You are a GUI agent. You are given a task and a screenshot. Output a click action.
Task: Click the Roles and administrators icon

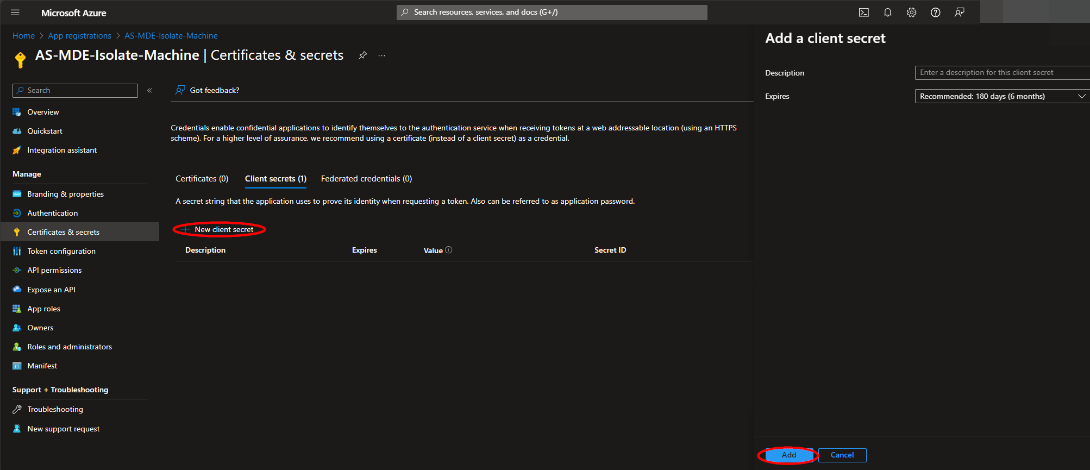pyautogui.click(x=17, y=347)
